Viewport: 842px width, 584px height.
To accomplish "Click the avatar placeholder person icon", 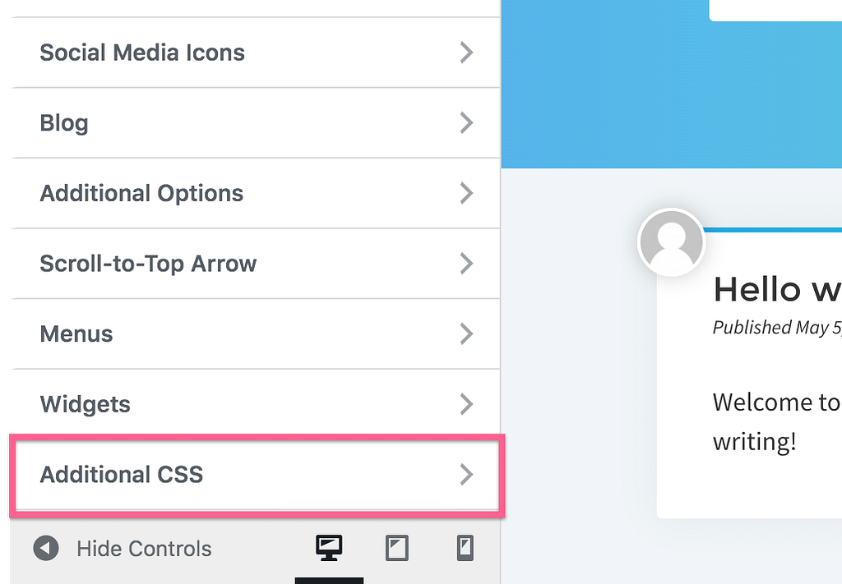I will [x=671, y=242].
